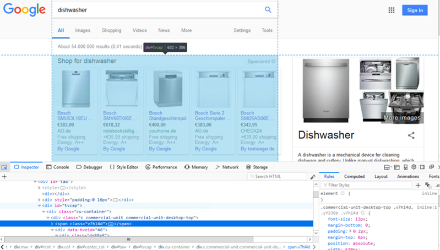Expand collapsed content badge in style element

[63, 188]
